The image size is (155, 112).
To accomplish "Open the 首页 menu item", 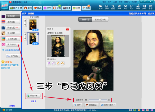I will pos(104,2).
